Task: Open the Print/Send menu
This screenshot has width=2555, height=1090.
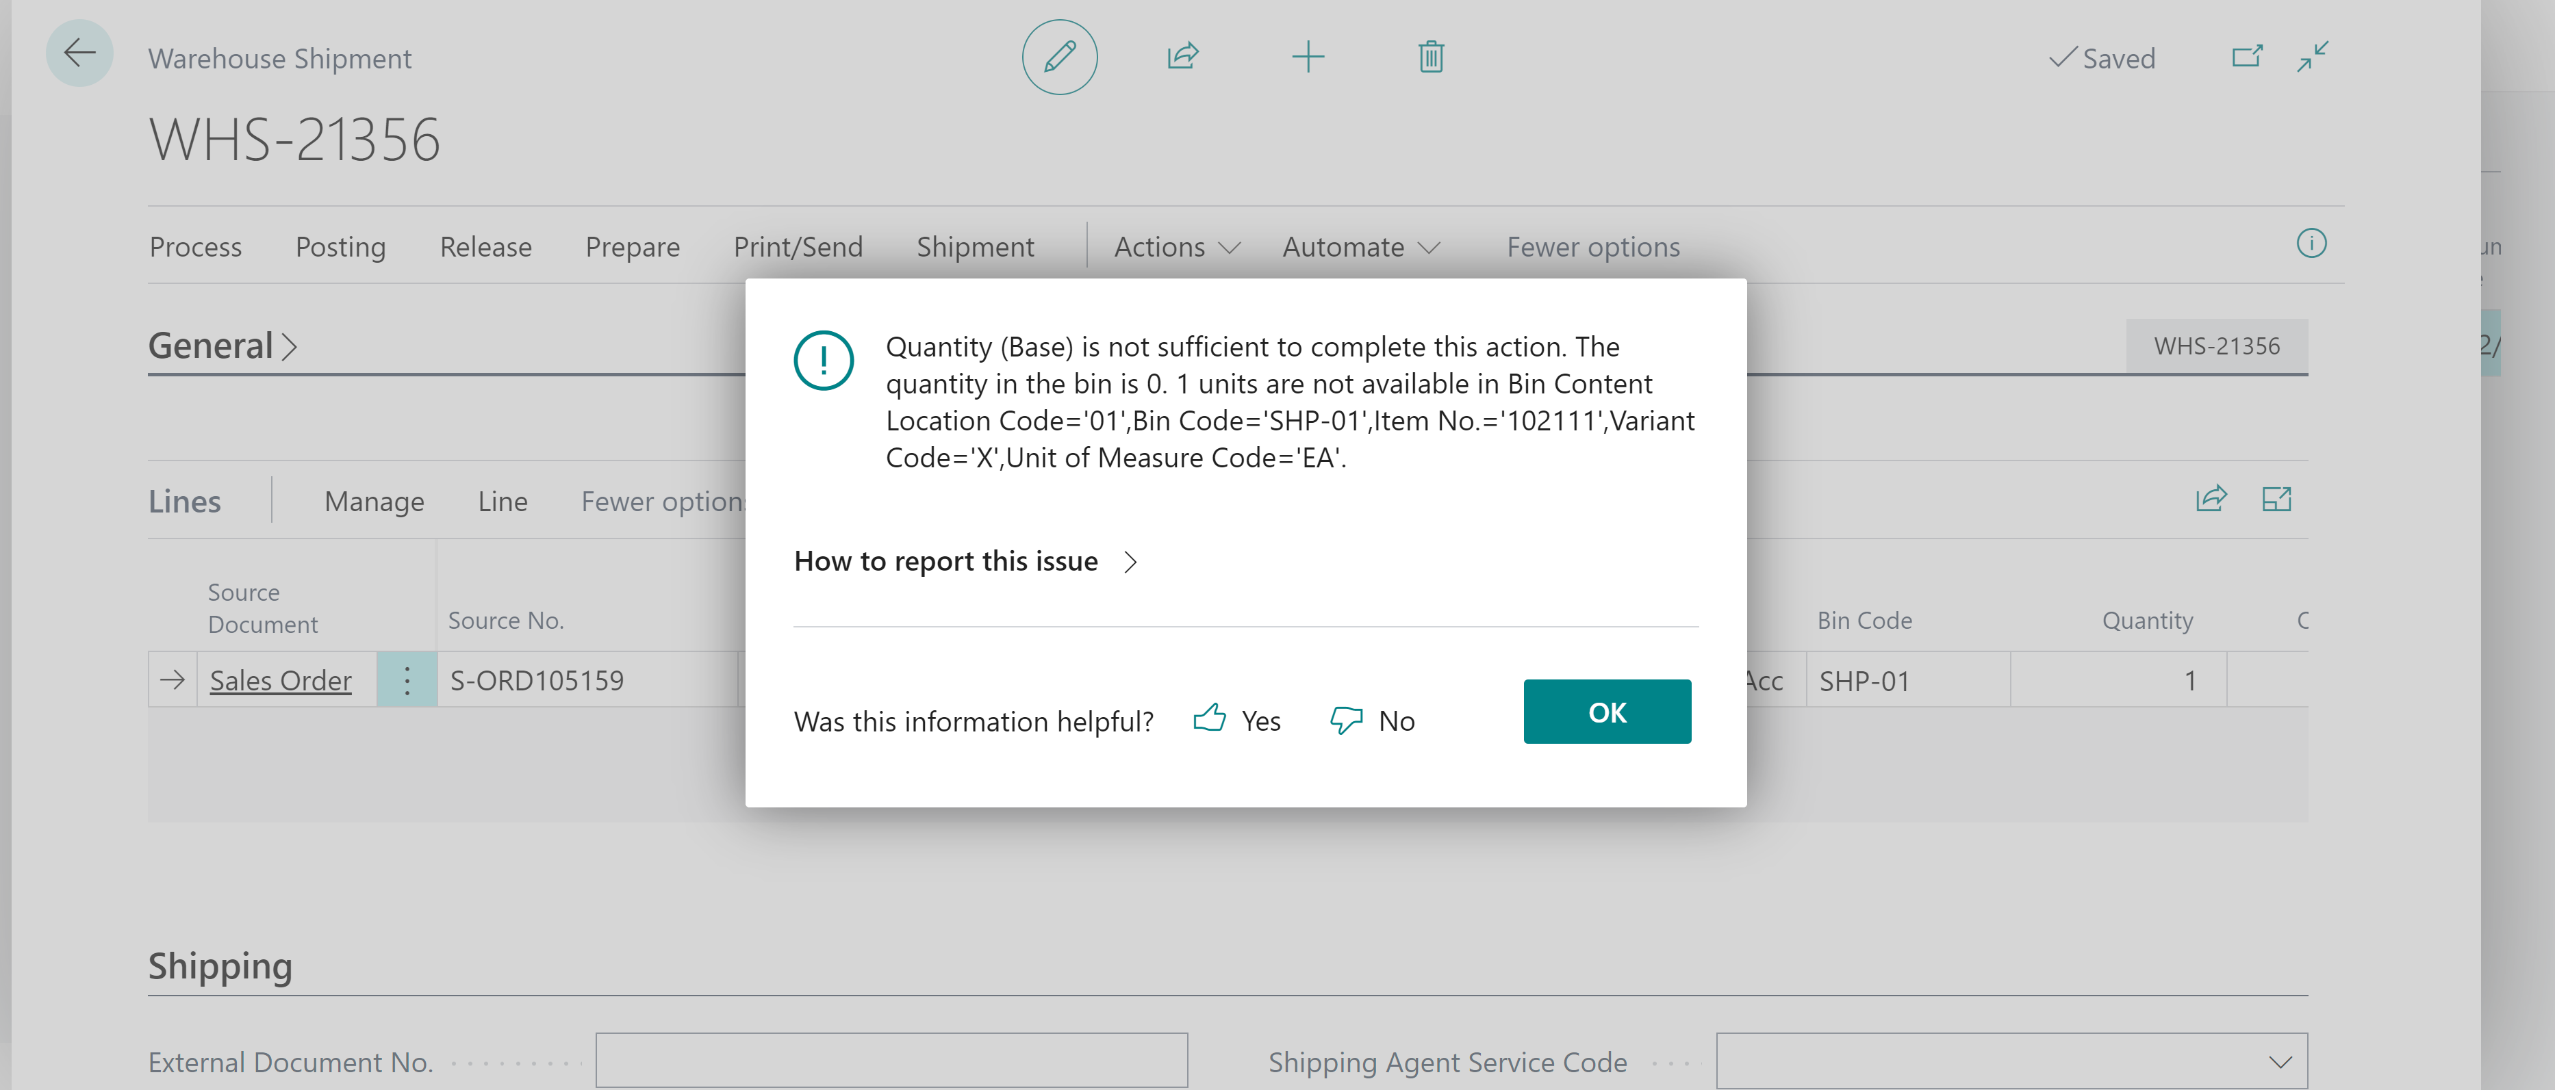Action: coord(798,247)
